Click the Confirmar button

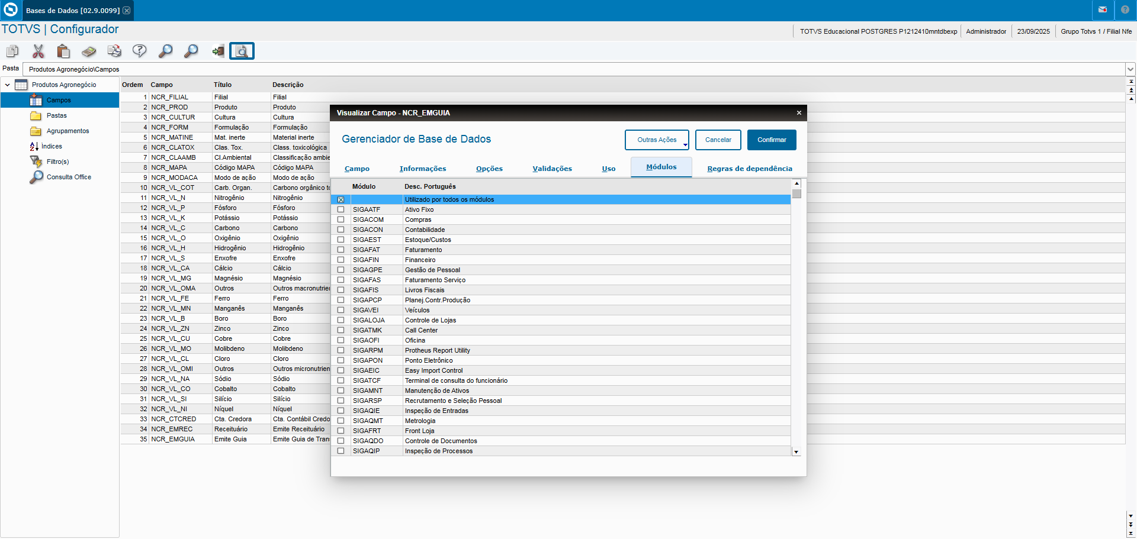tap(772, 140)
